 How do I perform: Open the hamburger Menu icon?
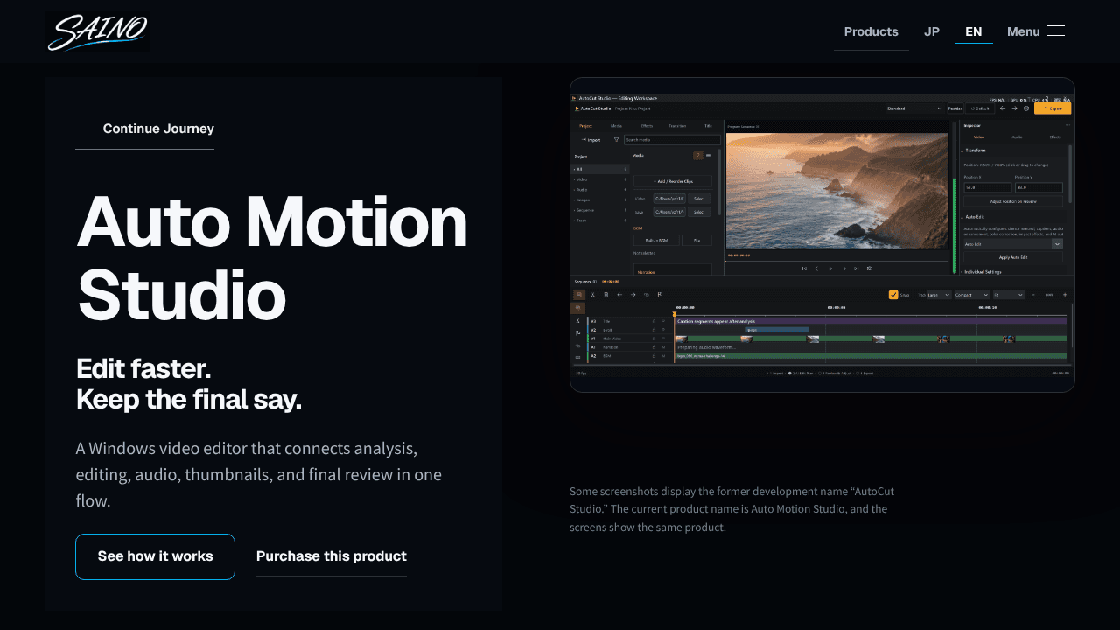coord(1055,31)
